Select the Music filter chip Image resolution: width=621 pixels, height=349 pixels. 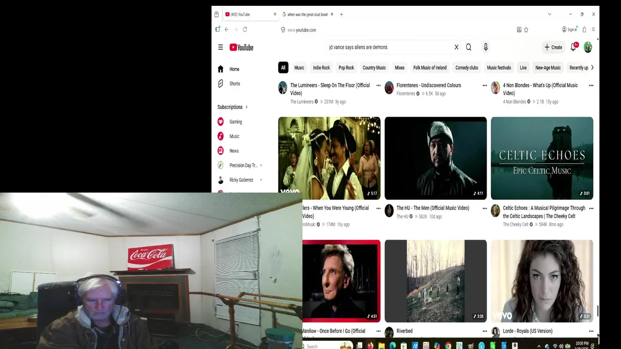[x=299, y=68]
